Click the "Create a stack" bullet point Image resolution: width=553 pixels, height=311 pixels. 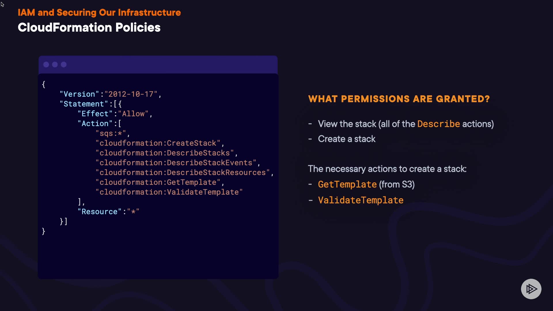click(x=346, y=139)
